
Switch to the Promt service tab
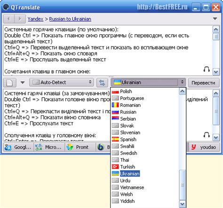80,147
